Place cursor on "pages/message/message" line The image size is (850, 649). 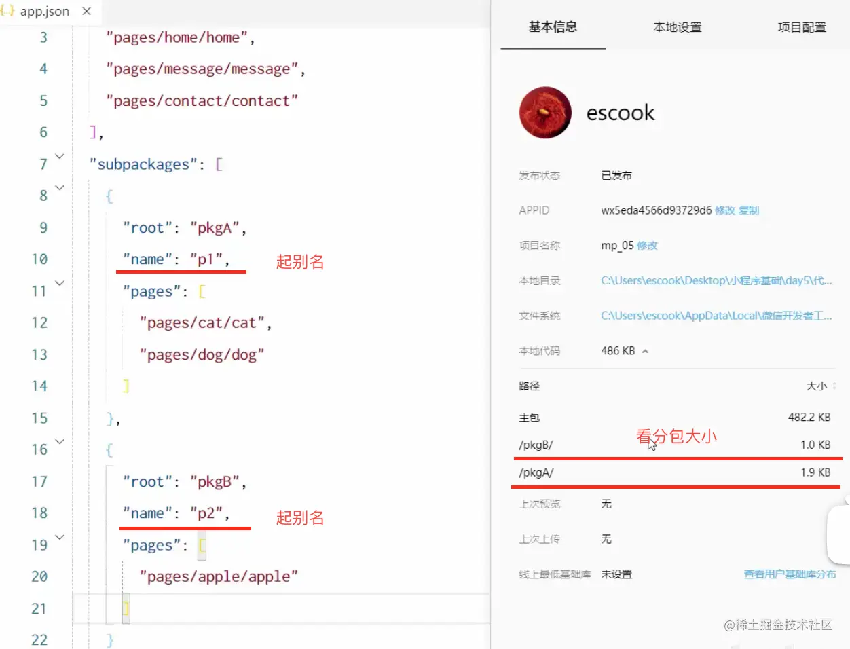205,69
